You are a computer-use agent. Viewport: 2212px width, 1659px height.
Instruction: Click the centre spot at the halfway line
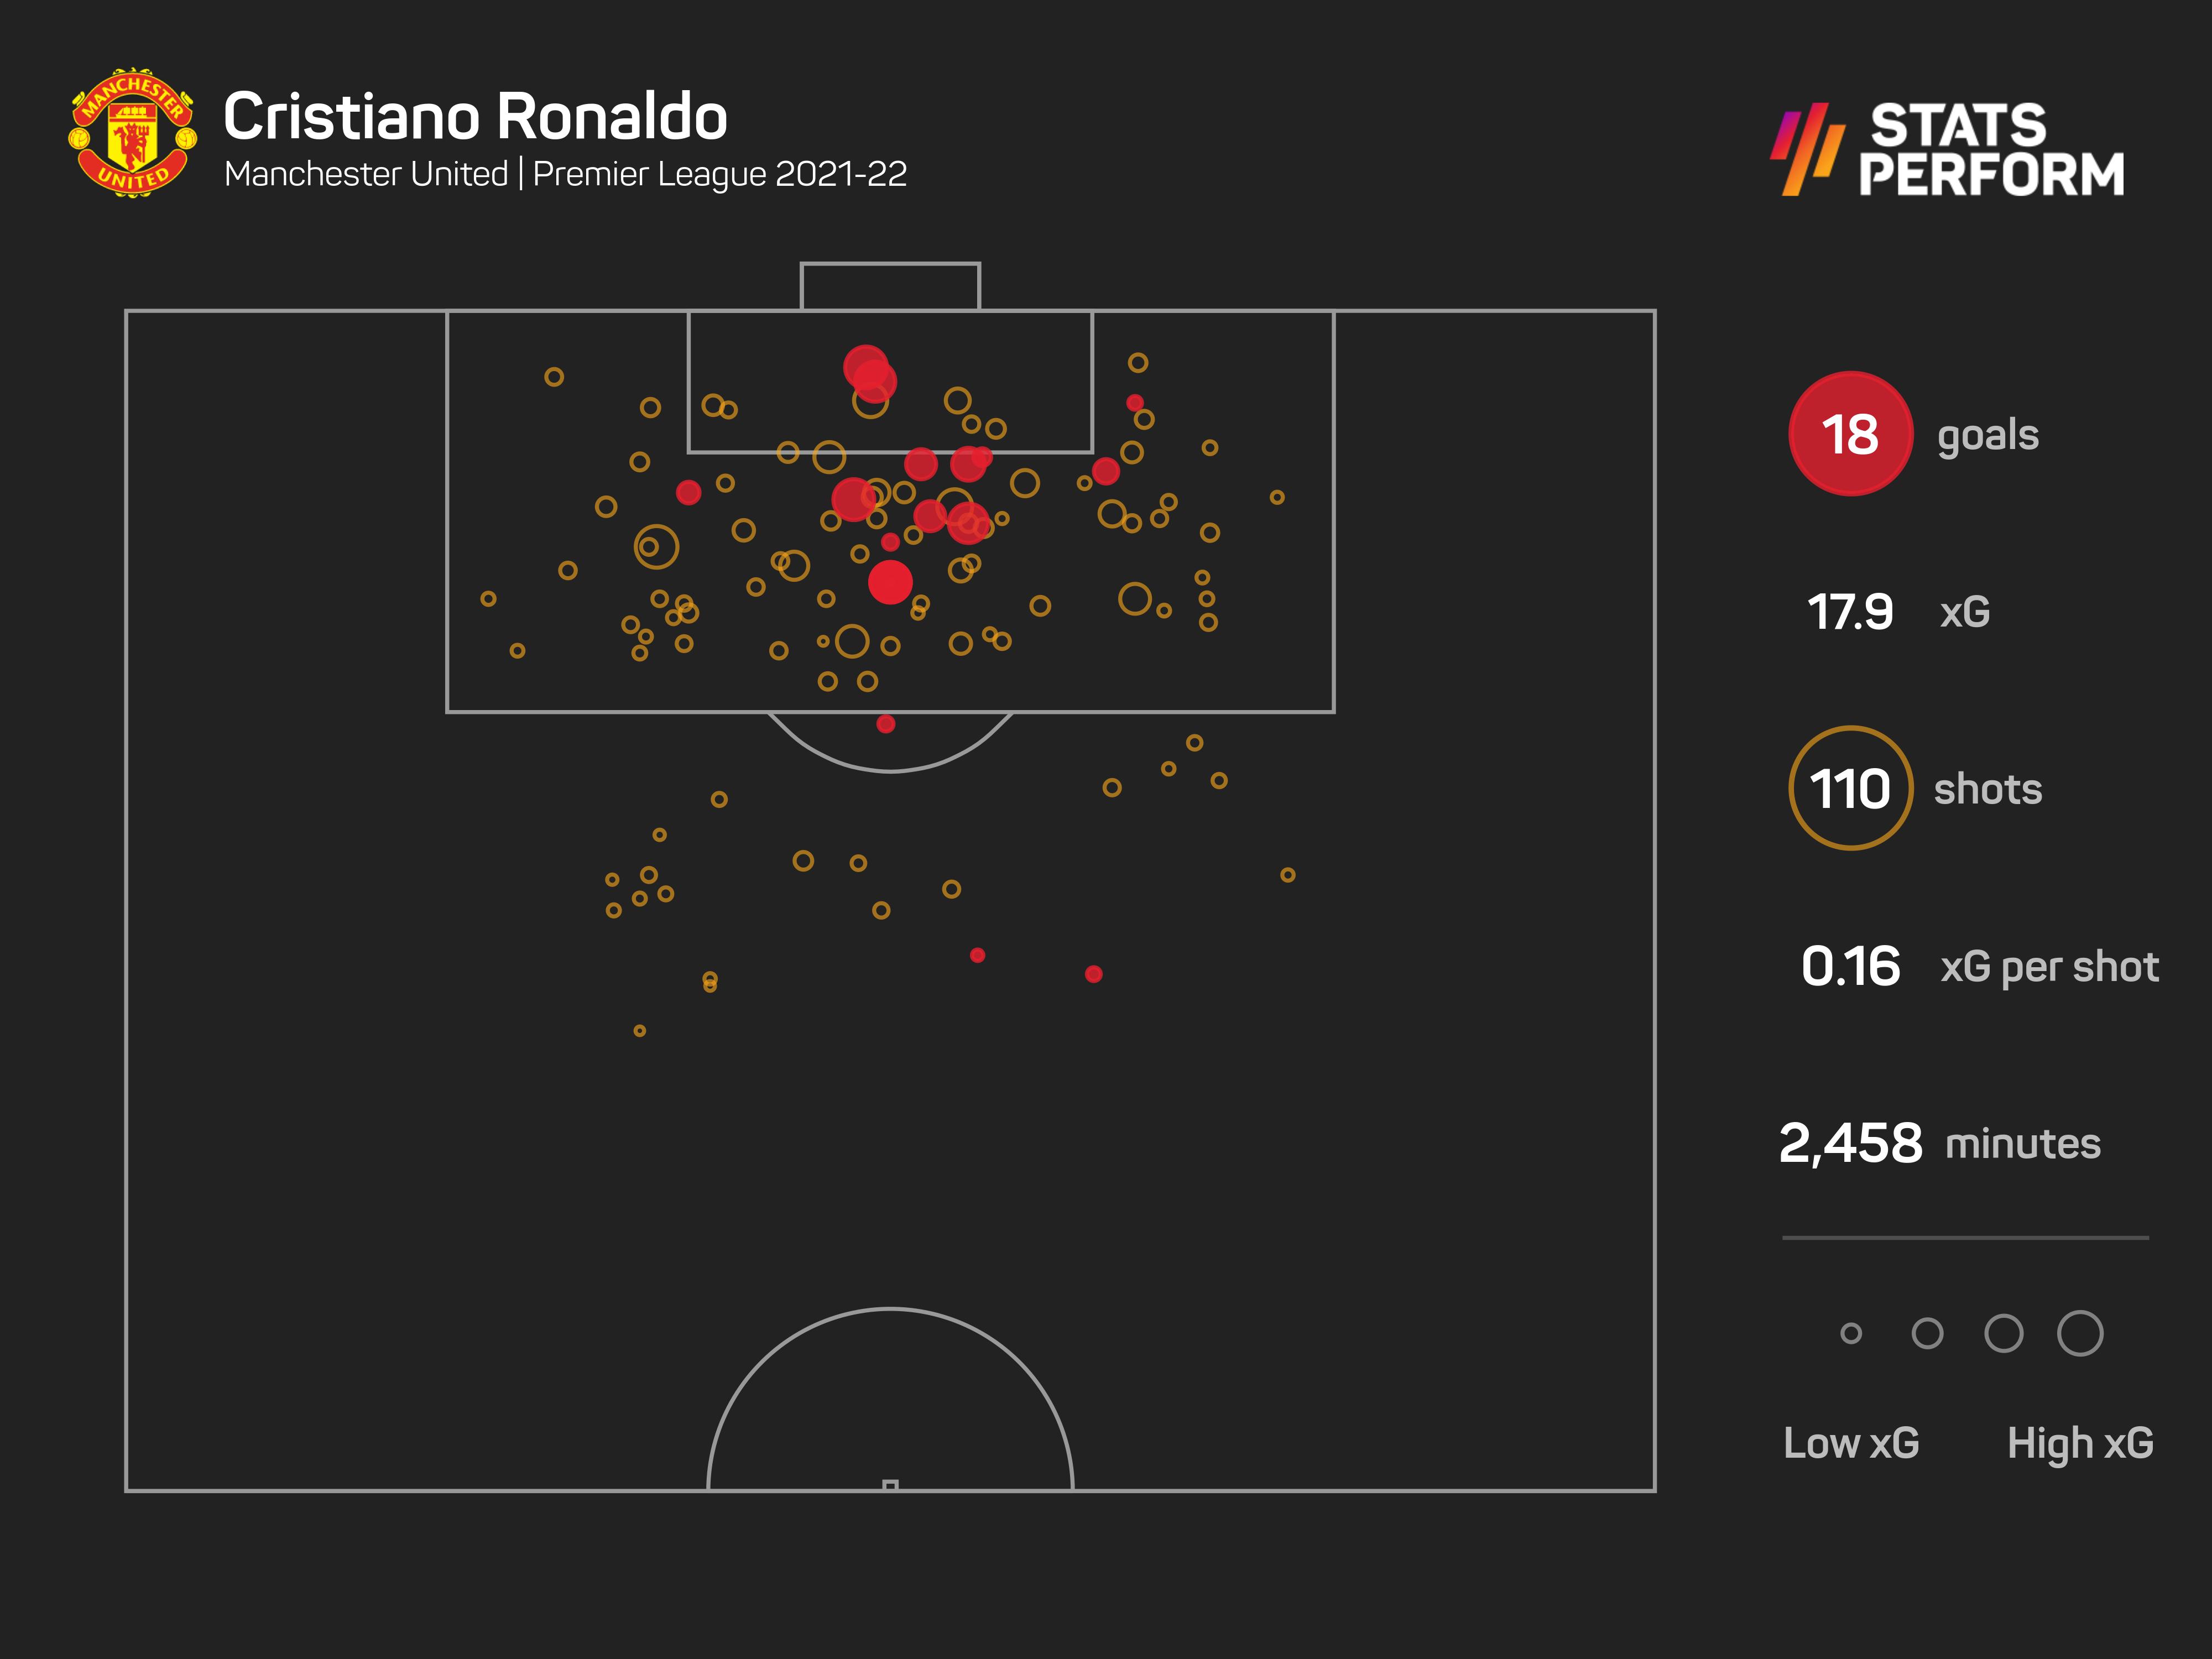[x=890, y=1486]
